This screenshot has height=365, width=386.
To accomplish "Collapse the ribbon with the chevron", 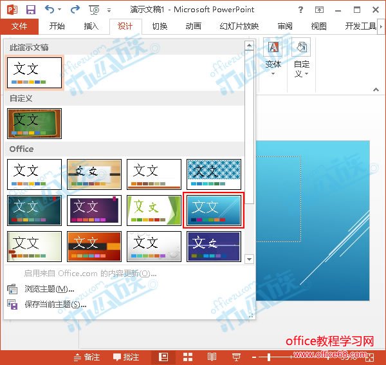I will point(376,89).
